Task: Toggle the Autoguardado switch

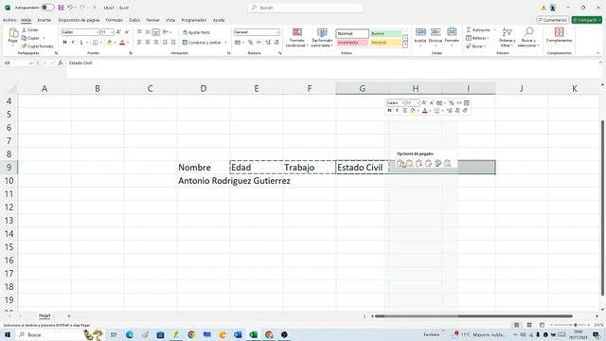Action: [47, 8]
